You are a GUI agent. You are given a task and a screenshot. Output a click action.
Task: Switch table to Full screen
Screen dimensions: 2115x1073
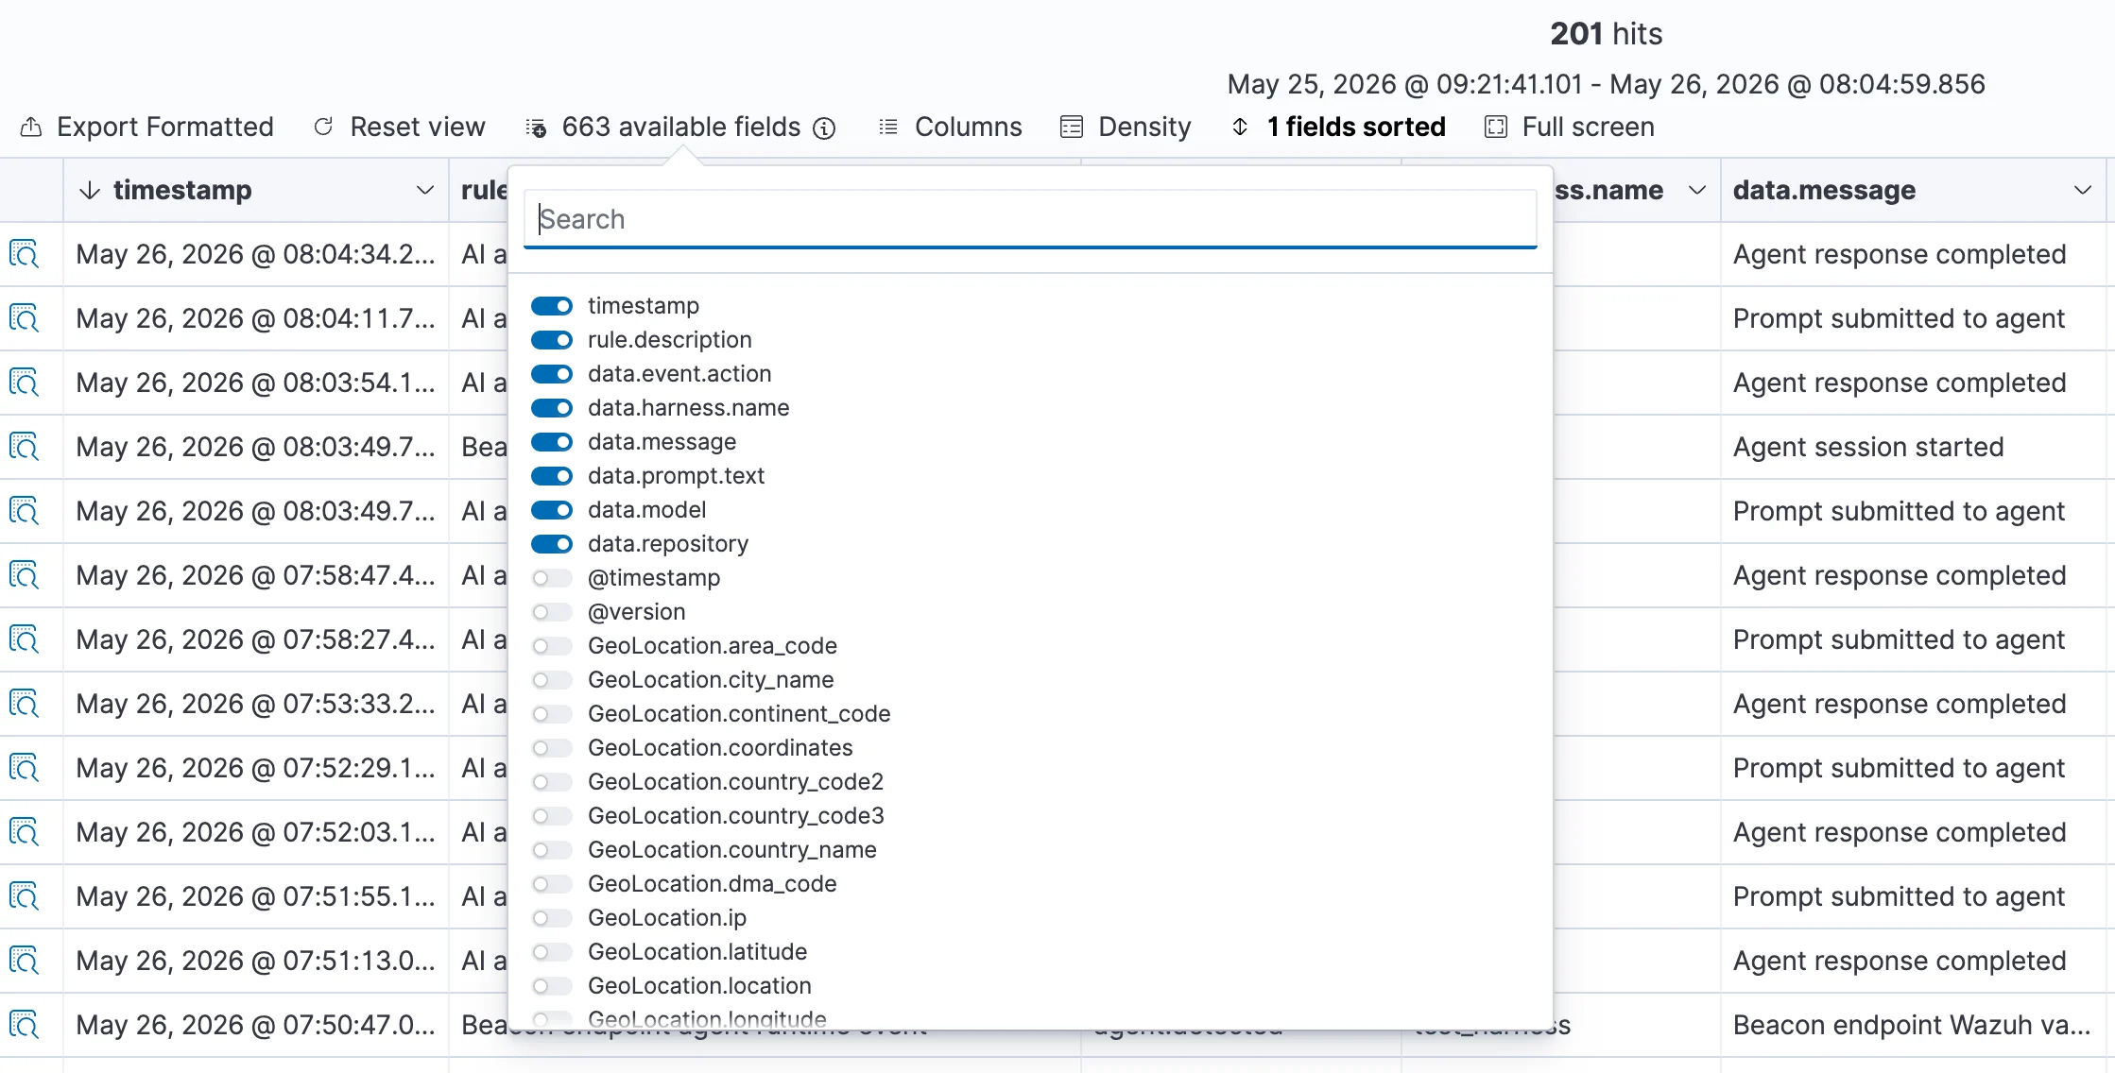(x=1570, y=127)
